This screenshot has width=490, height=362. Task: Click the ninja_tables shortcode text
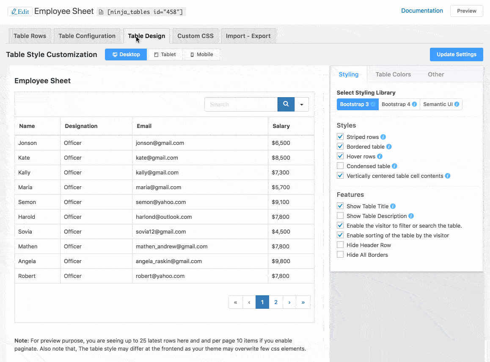coord(145,12)
